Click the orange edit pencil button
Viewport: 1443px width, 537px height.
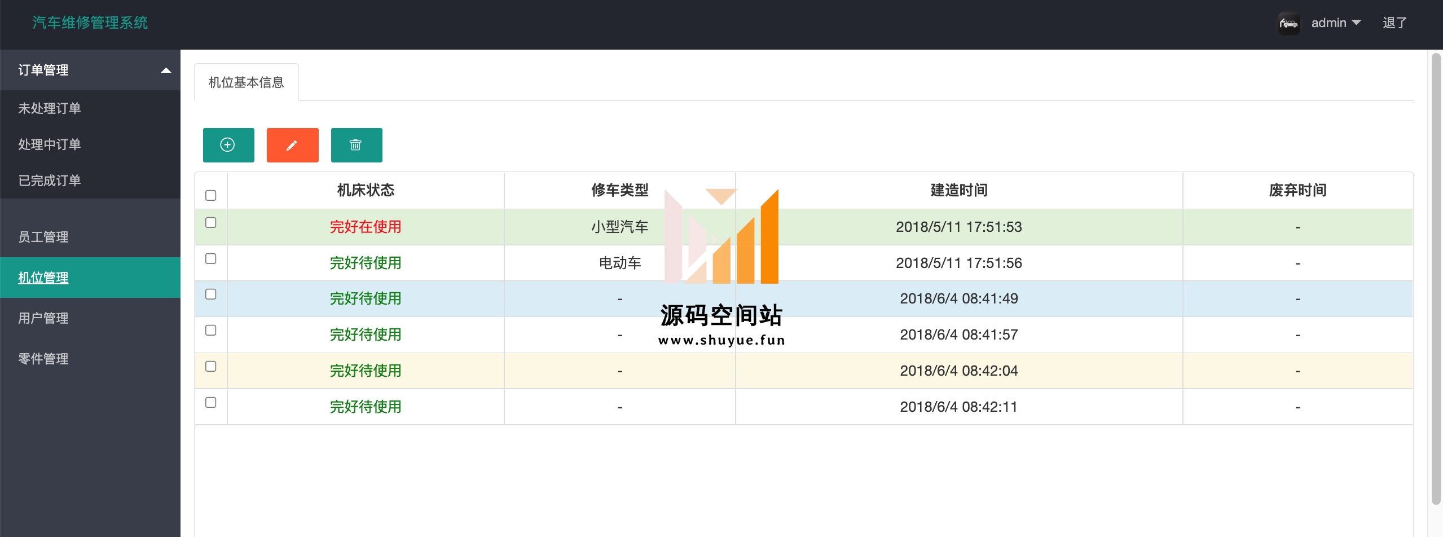click(x=292, y=145)
